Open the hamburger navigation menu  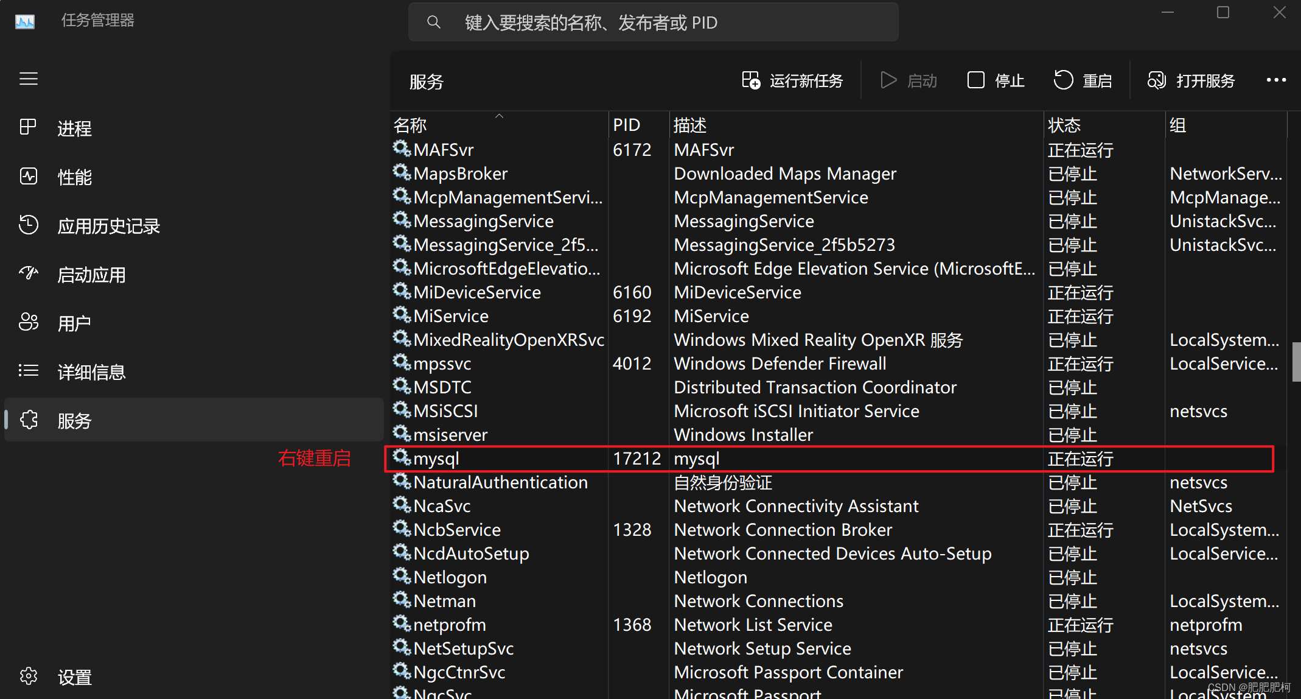(29, 79)
